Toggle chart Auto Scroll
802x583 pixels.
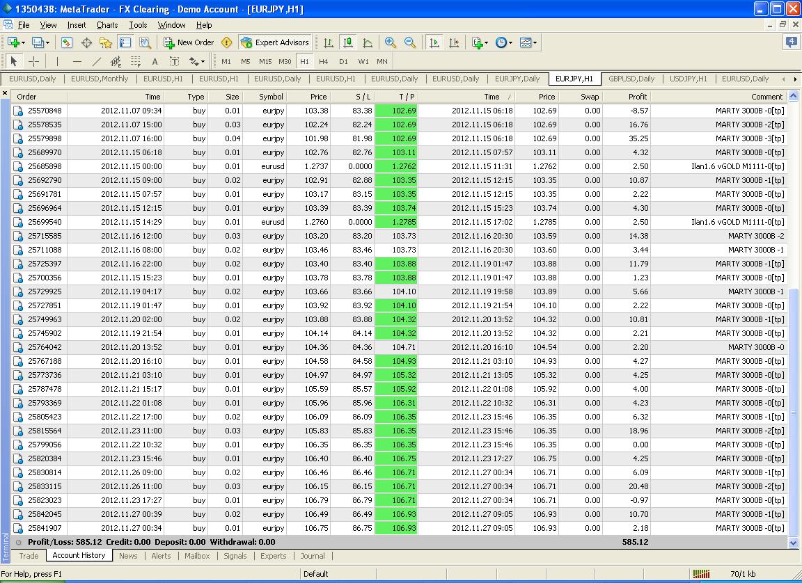(x=434, y=43)
